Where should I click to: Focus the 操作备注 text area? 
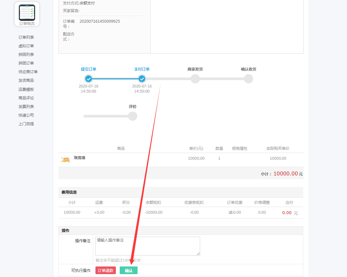click(147, 246)
